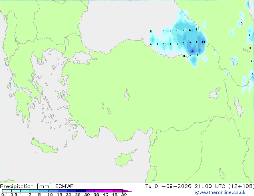Click the 25–30 mm dark navy swatch
254x196 pixels.
(81, 191)
